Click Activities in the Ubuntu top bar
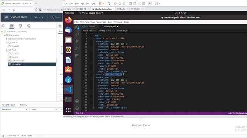Image resolution: width=247 pixels, height=138 pixels. (69, 13)
